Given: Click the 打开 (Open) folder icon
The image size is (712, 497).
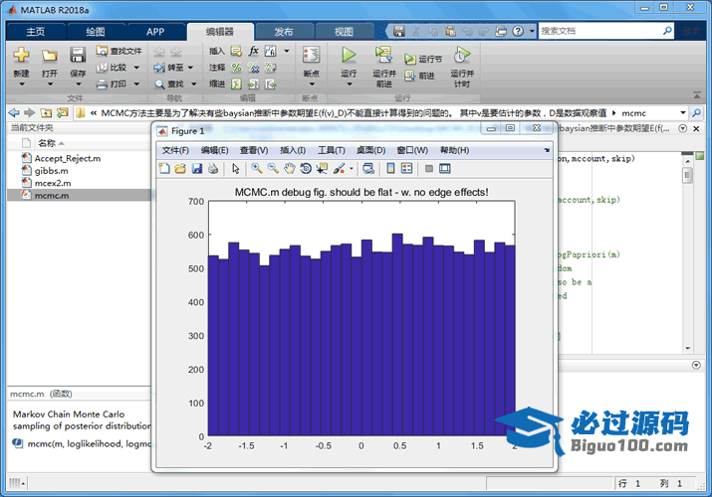Looking at the screenshot, I should click(x=50, y=56).
